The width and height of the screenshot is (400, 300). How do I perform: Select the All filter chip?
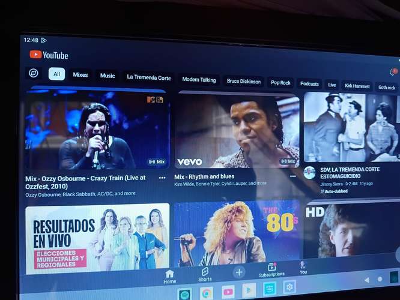point(56,74)
